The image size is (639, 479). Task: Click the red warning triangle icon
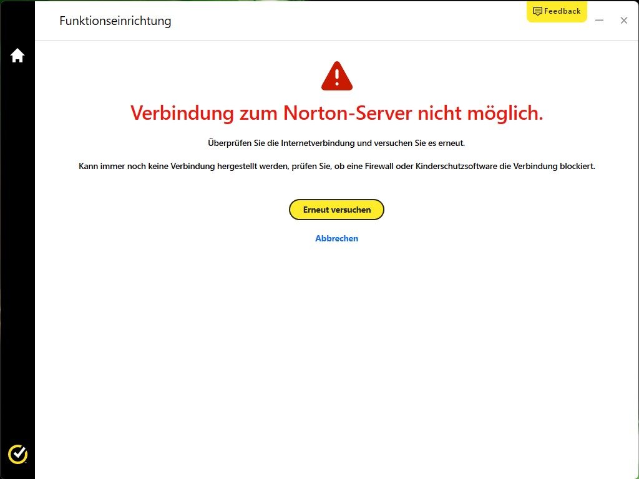tap(336, 75)
